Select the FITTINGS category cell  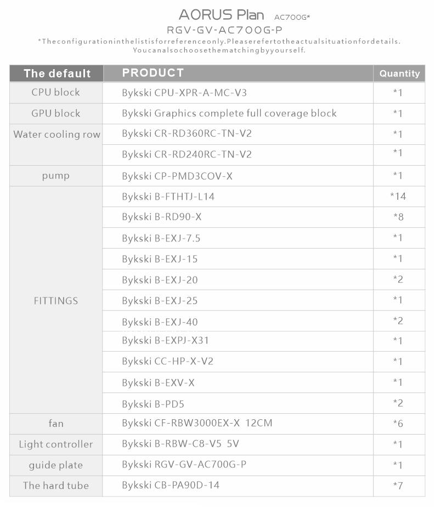coord(56,301)
